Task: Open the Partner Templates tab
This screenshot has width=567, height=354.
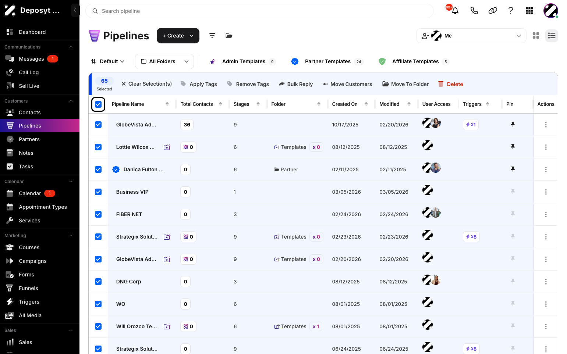Action: point(327,61)
